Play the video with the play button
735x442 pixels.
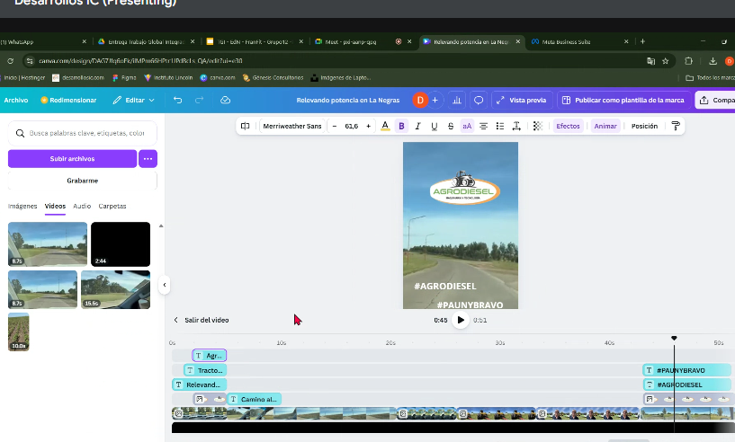pyautogui.click(x=461, y=320)
